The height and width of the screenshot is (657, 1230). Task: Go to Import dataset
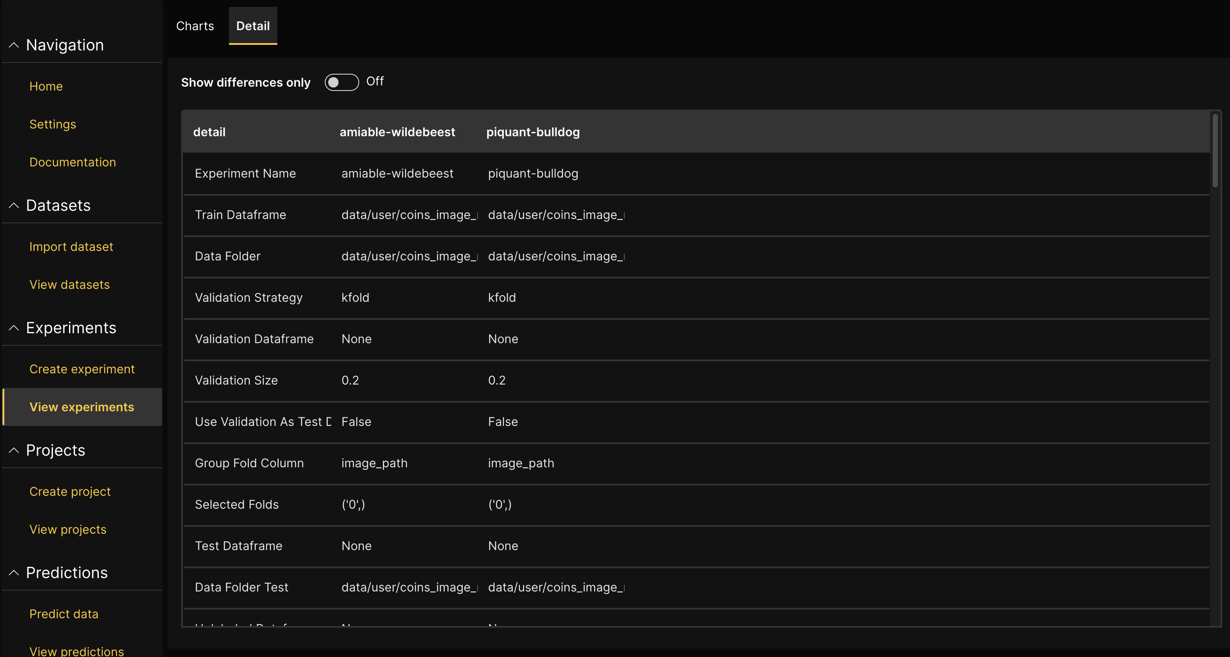pyautogui.click(x=71, y=247)
